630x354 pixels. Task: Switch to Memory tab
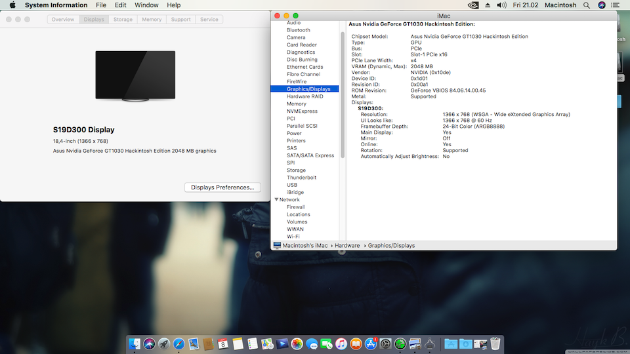pyautogui.click(x=152, y=19)
